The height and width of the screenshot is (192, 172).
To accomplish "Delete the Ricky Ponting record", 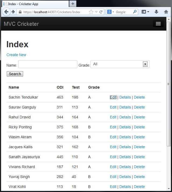I will pyautogui.click(x=139, y=127).
